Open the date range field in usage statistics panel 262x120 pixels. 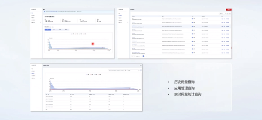(x=117, y=70)
